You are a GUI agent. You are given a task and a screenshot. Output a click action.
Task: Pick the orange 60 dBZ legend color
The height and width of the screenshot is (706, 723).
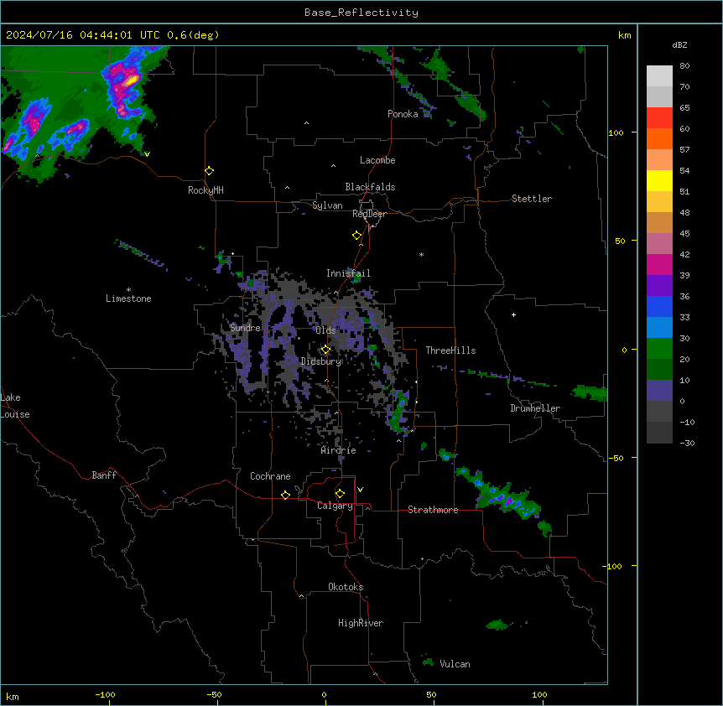(x=659, y=138)
